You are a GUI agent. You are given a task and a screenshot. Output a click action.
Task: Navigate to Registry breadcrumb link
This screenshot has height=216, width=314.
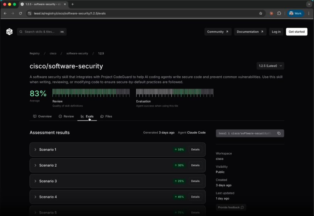(34, 53)
